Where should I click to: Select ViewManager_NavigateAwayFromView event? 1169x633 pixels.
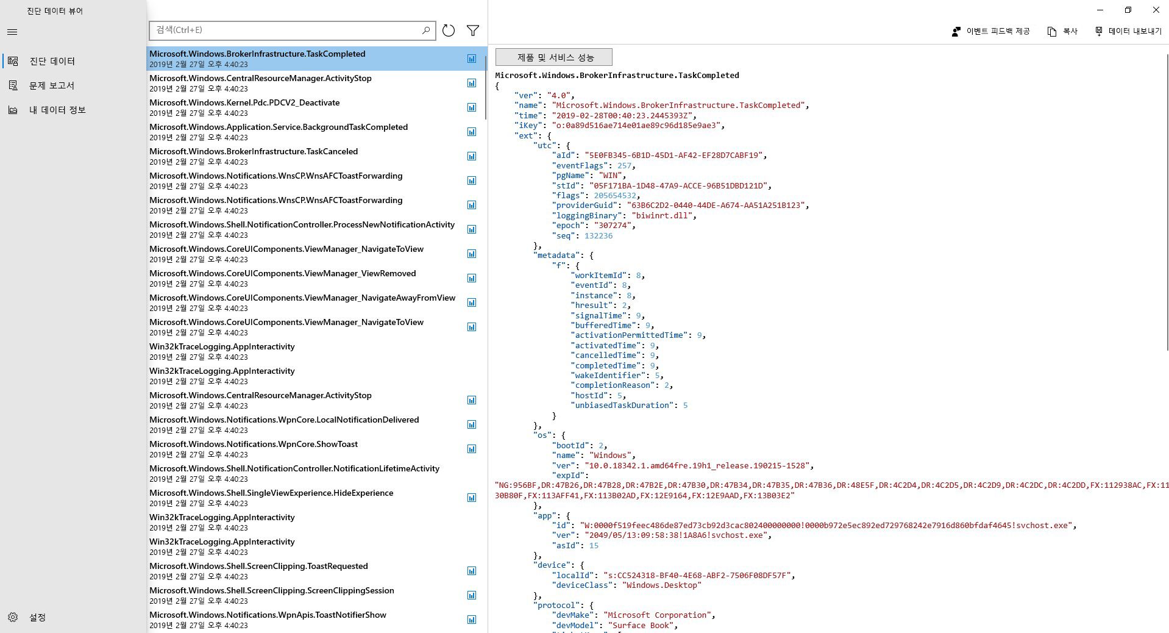[316, 302]
